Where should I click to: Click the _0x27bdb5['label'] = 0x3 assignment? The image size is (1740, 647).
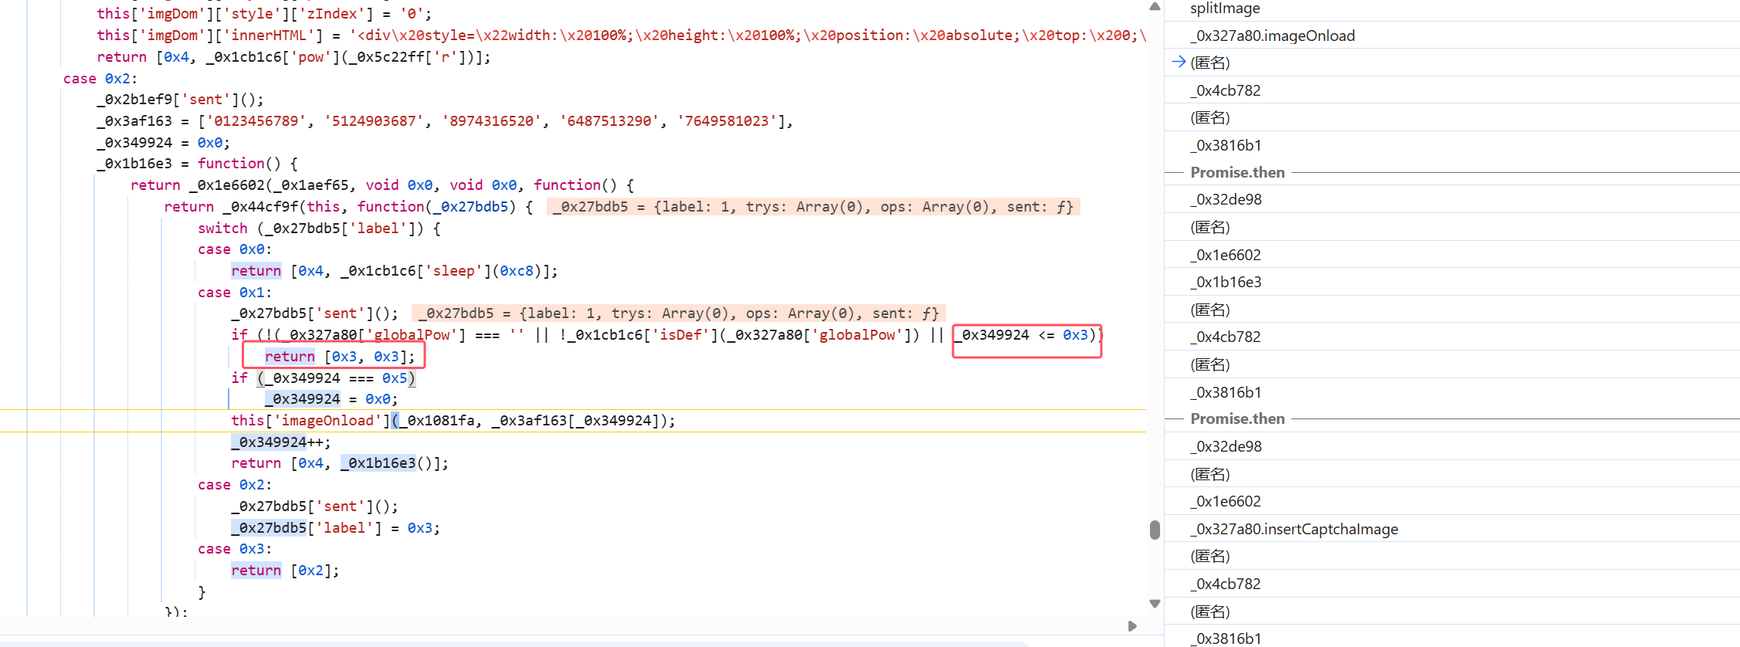[x=335, y=528]
